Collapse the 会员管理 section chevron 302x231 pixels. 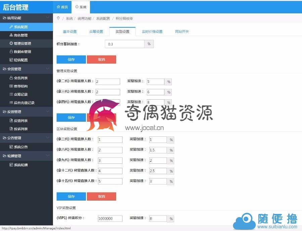coord(47,69)
